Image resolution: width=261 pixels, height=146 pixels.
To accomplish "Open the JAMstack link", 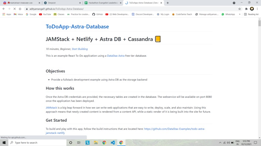I will click(x=51, y=108).
